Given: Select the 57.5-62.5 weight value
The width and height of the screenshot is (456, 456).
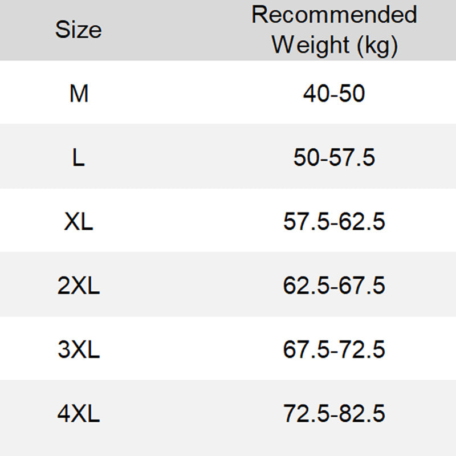Looking at the screenshot, I should [334, 221].
